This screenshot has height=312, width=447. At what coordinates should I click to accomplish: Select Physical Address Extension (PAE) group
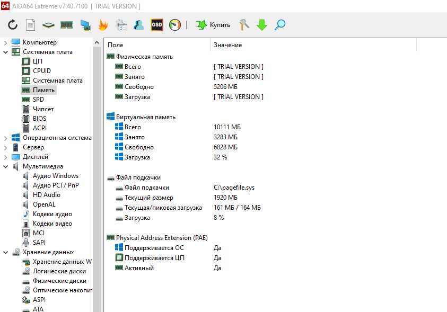[x=162, y=238]
